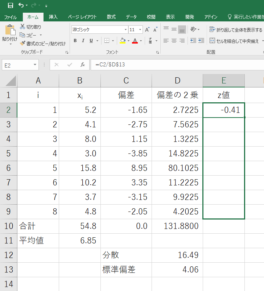Screen dimensions: 264x291
Task: Open the 表示 tab
Action: (x=170, y=17)
